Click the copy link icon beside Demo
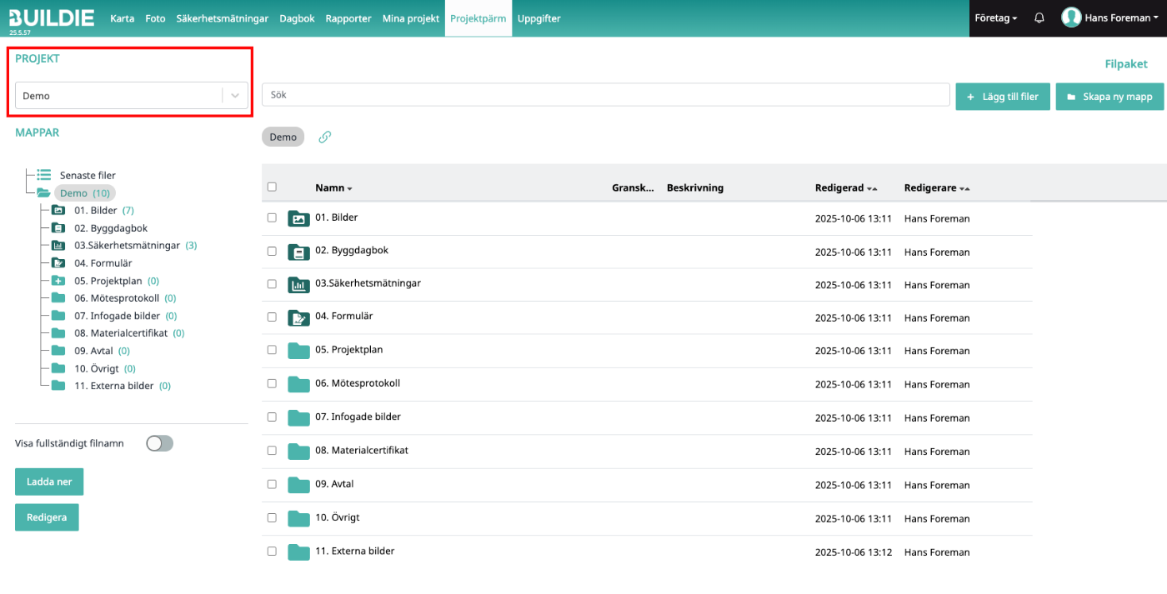The height and width of the screenshot is (594, 1167). click(325, 137)
